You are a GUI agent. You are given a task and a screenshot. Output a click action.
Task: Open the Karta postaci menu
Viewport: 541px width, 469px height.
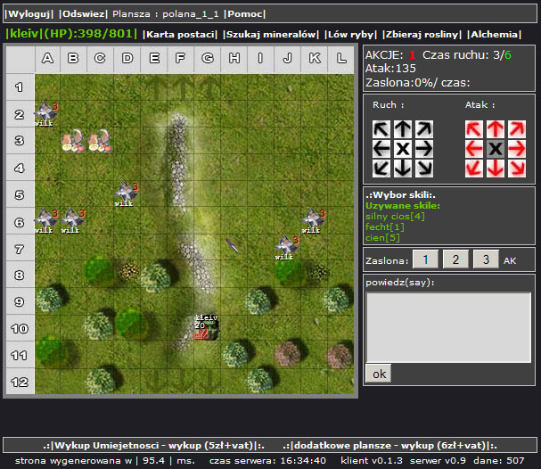click(181, 34)
